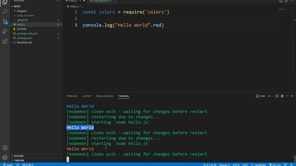Click the CRLF end of line selector
This screenshot has height=166, width=296.
(x=245, y=165)
